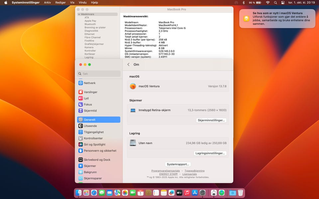The height and width of the screenshot is (199, 319).
Task: Open the Typegodkjenning link
Action: (x=194, y=171)
